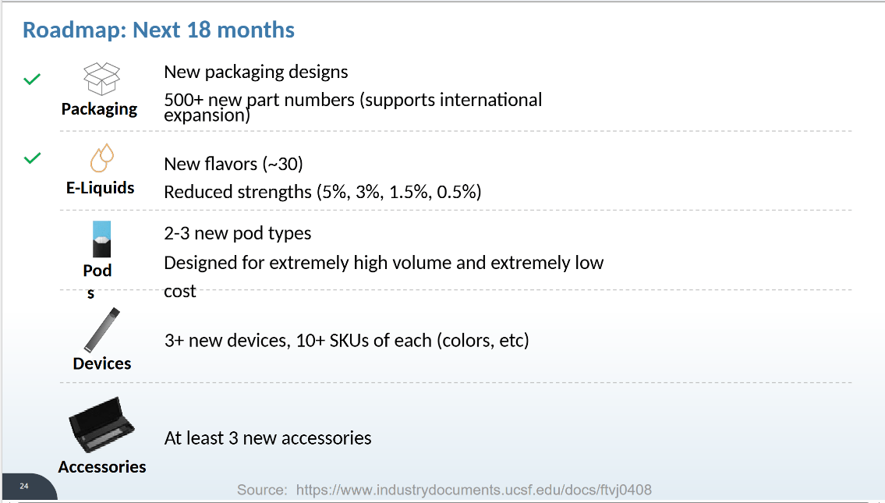Click the 'At least 3 new accessories' text
885x503 pixels.
click(267, 438)
